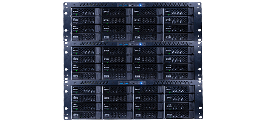Click the left blue USB port on bottom unit
266x134 pixels.
122,84
